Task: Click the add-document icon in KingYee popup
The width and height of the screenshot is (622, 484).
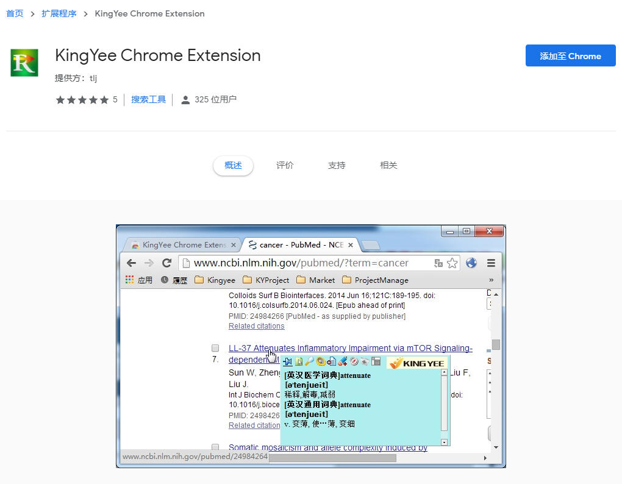Action: coord(332,361)
